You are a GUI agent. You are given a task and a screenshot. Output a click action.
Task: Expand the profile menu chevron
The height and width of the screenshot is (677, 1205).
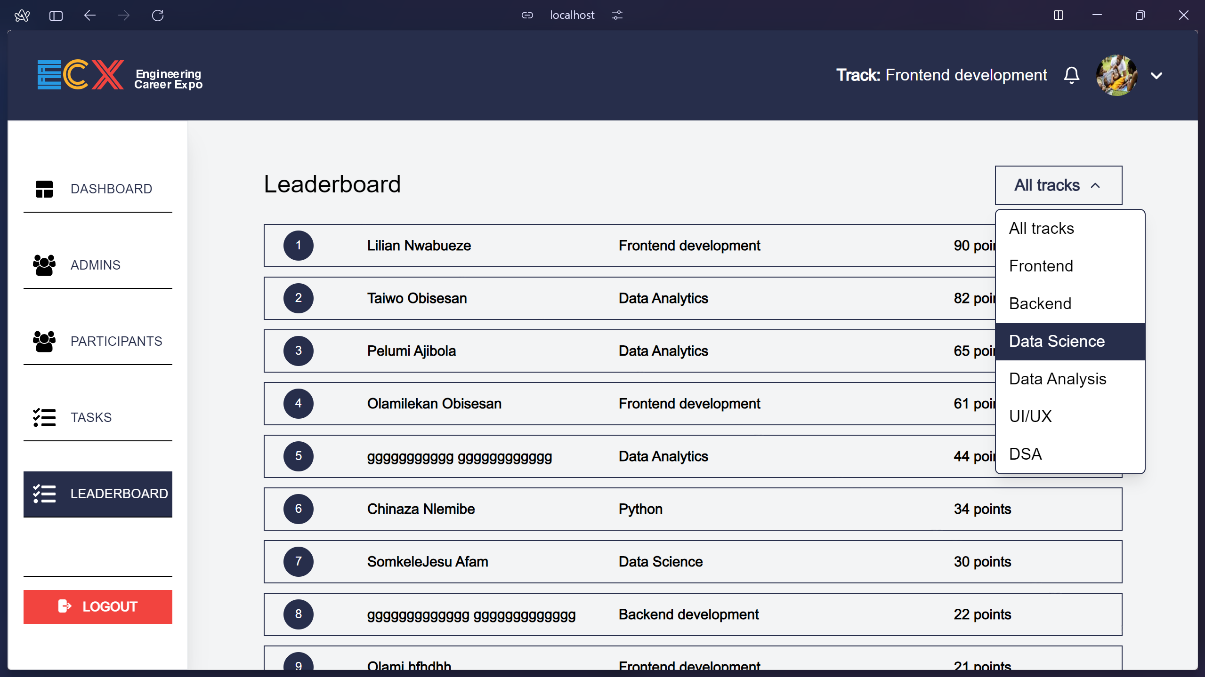coord(1156,76)
